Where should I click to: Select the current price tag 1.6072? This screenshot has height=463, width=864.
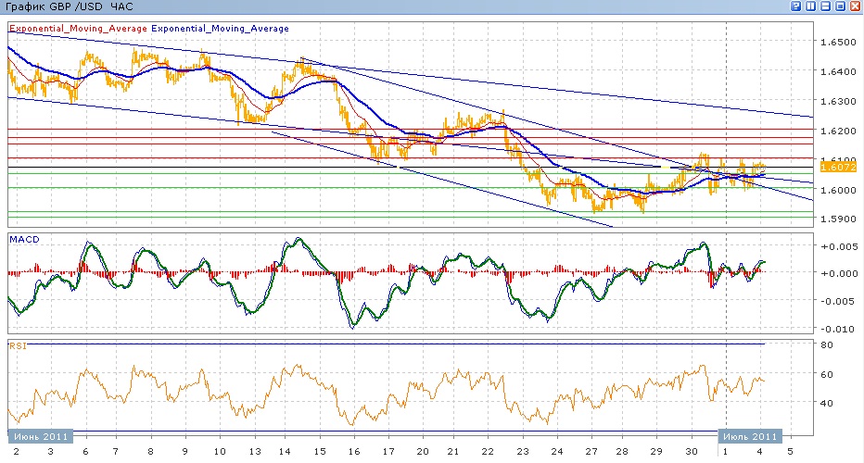(x=837, y=167)
